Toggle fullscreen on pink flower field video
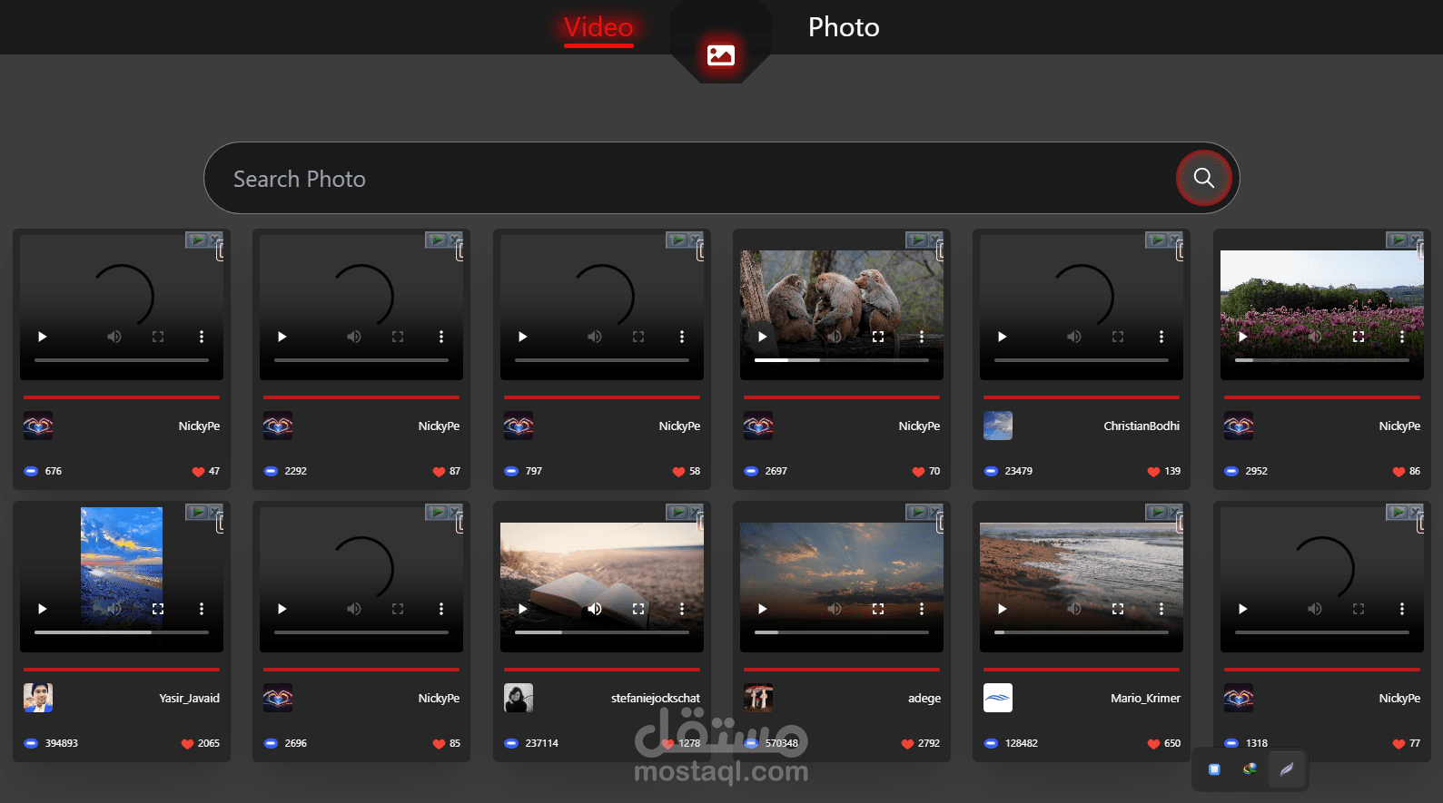This screenshot has width=1443, height=803. pos(1359,337)
